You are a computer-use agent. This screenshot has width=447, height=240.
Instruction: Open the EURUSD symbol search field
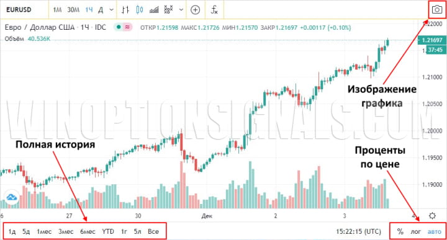(x=19, y=10)
